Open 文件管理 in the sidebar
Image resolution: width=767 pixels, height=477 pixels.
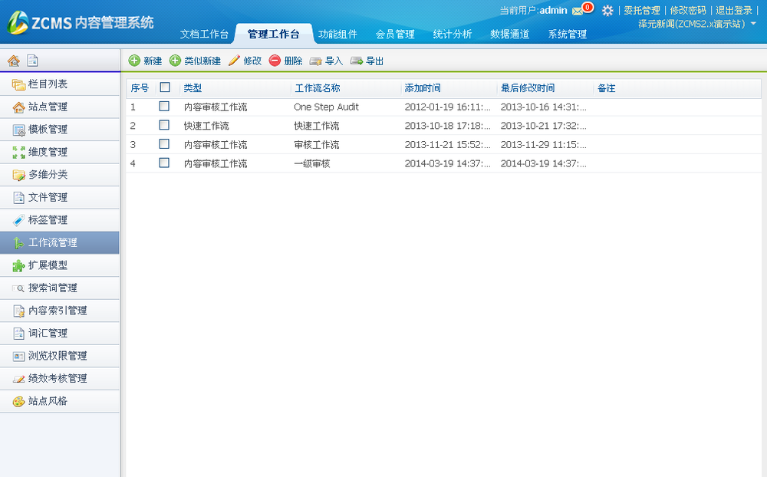[46, 197]
